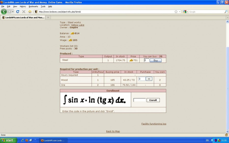Click the Buy button for Steel
This screenshot has height=143, width=229.
coord(155,60)
